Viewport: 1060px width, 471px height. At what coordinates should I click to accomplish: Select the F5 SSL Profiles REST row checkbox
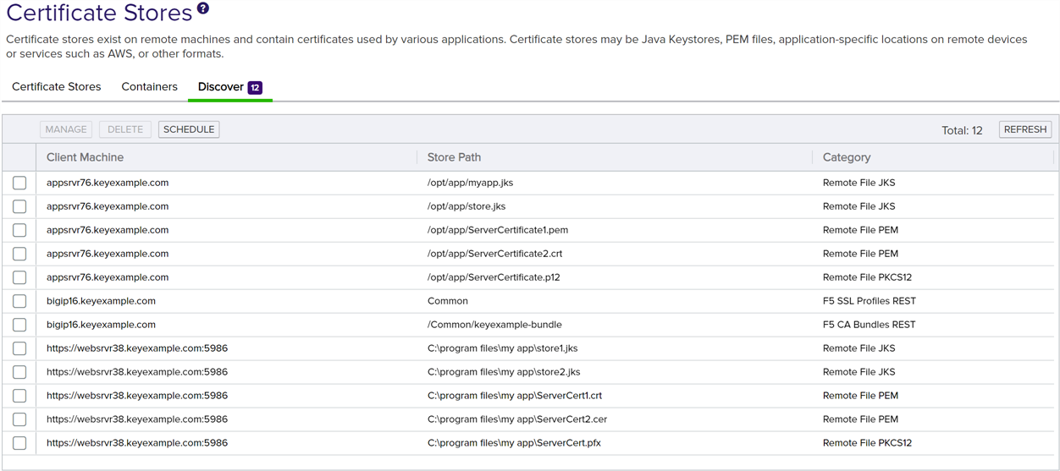tap(19, 301)
